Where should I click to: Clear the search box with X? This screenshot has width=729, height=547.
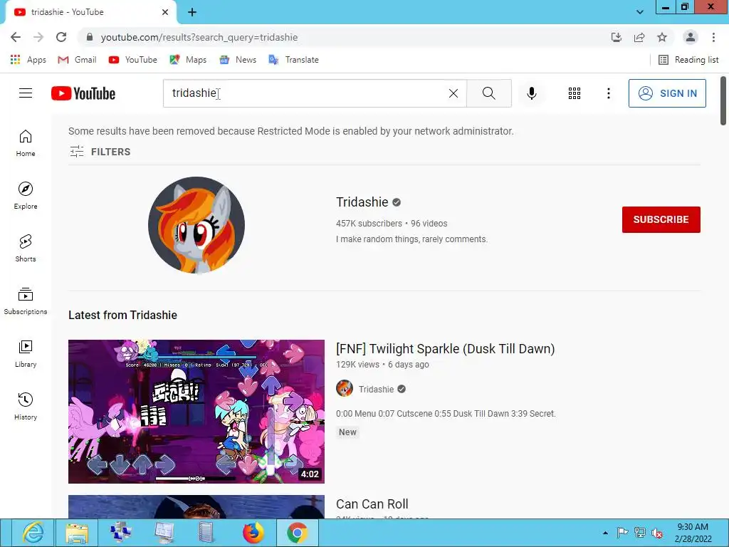453,93
